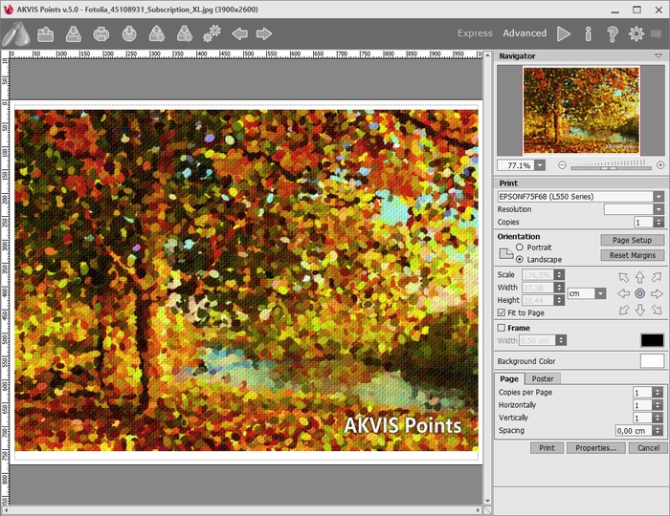Click the Page Setup button

pyautogui.click(x=632, y=240)
